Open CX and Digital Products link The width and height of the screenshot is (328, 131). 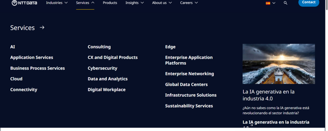click(112, 57)
